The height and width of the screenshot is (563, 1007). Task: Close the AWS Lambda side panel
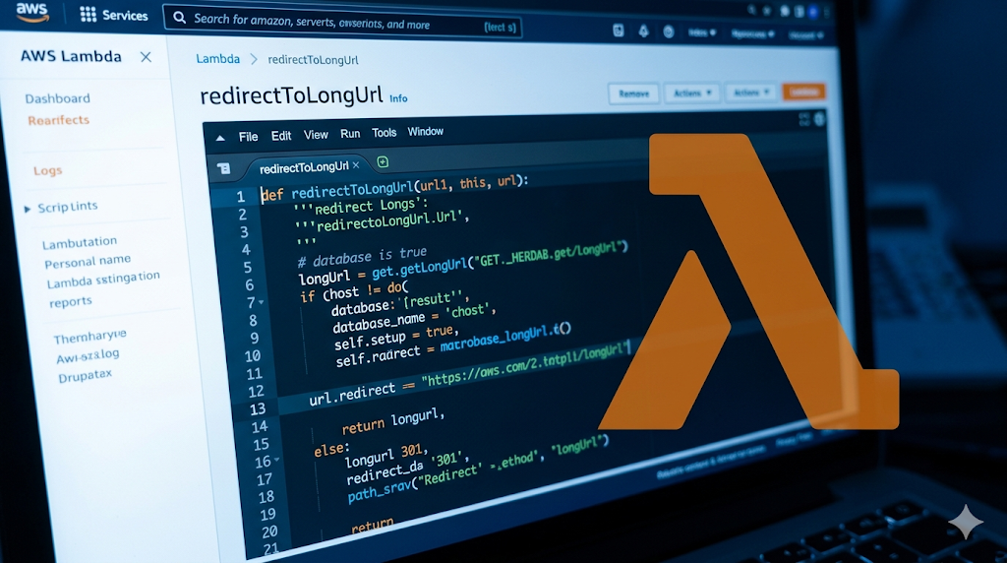(x=146, y=57)
